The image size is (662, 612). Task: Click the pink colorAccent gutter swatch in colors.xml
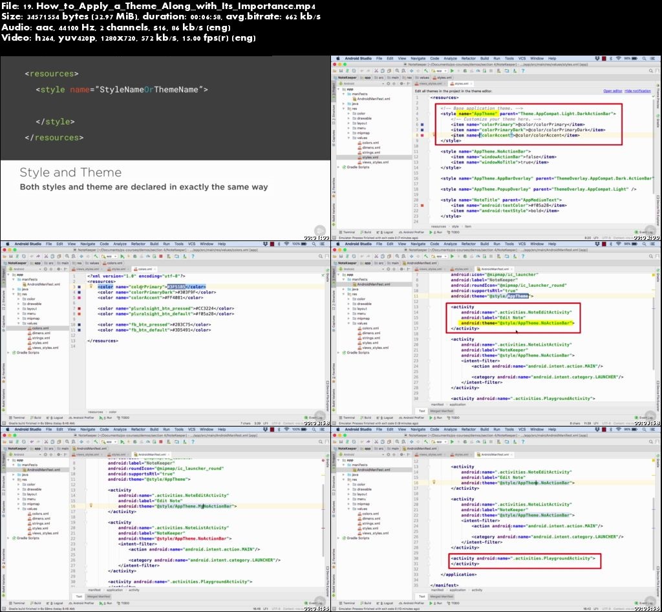click(80, 297)
